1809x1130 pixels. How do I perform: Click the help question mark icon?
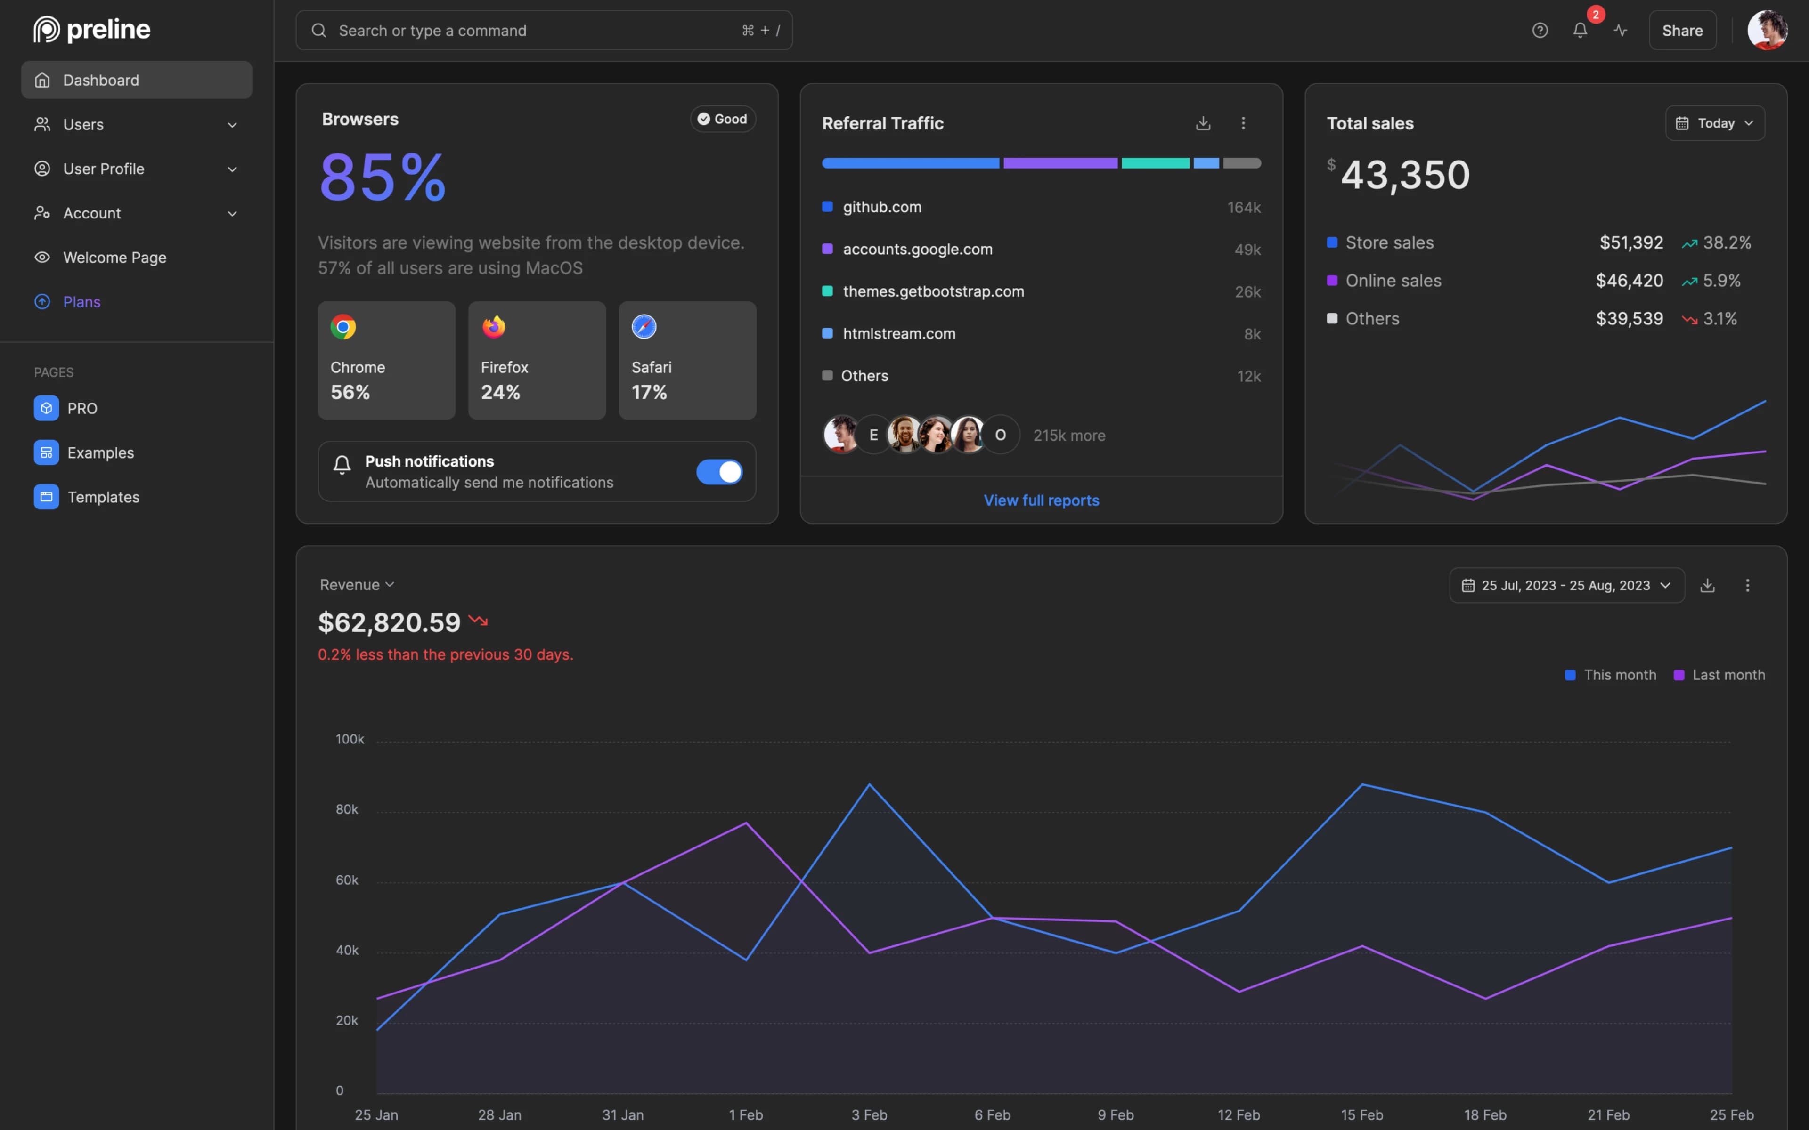point(1540,30)
